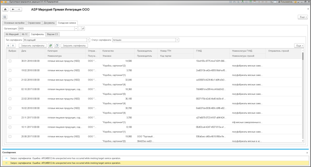Expand the Организация dropdown arrow

pos(76,28)
